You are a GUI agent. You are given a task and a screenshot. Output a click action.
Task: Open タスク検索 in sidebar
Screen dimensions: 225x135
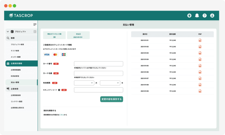15,51
